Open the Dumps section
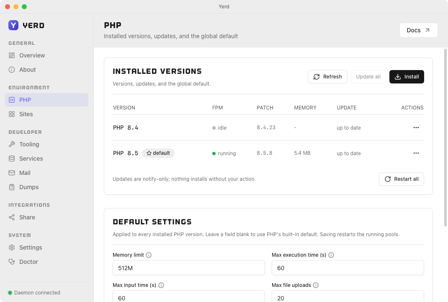This screenshot has width=448, height=302. click(47, 187)
